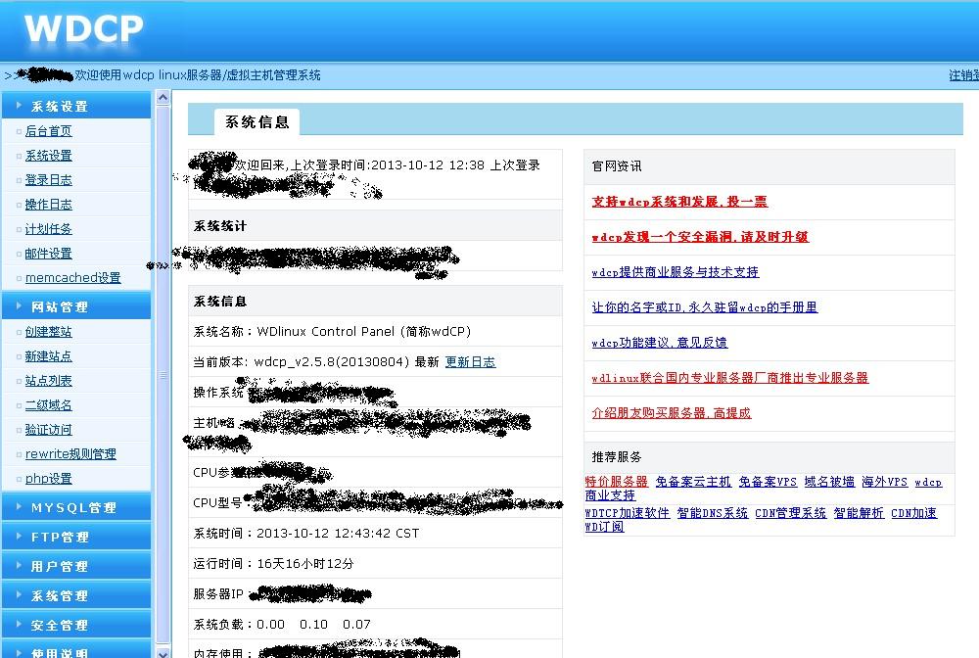Click the sidebar scrollbar down arrow

[163, 653]
